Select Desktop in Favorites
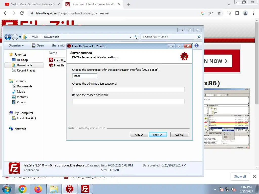This screenshot has width=259, height=194. [20, 60]
